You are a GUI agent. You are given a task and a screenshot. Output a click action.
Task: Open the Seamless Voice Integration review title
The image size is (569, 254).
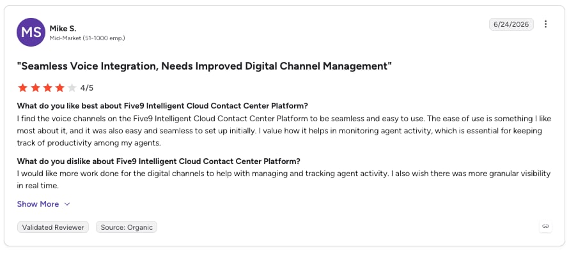[x=205, y=66]
